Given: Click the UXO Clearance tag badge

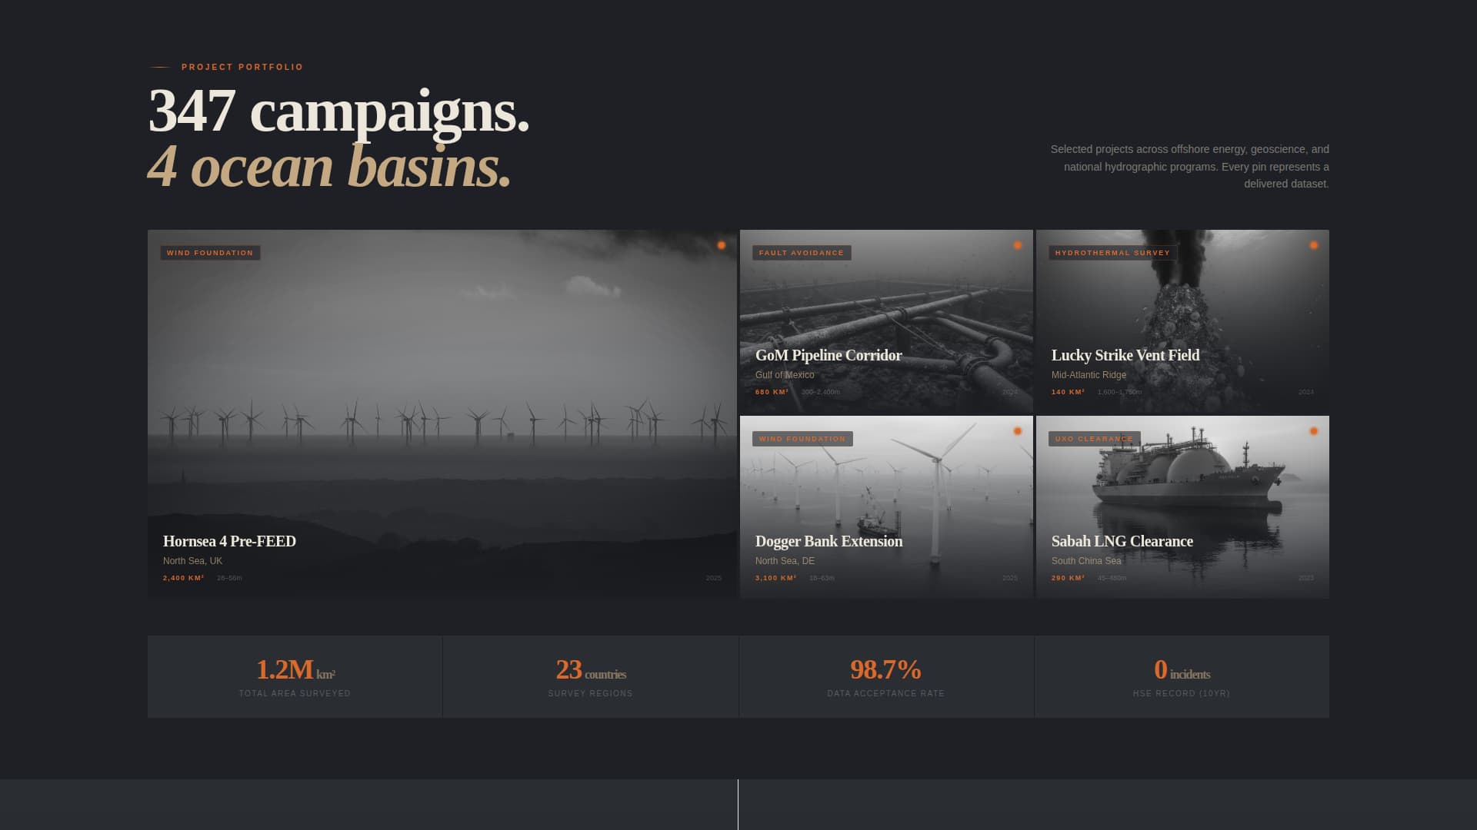Looking at the screenshot, I should [x=1094, y=439].
